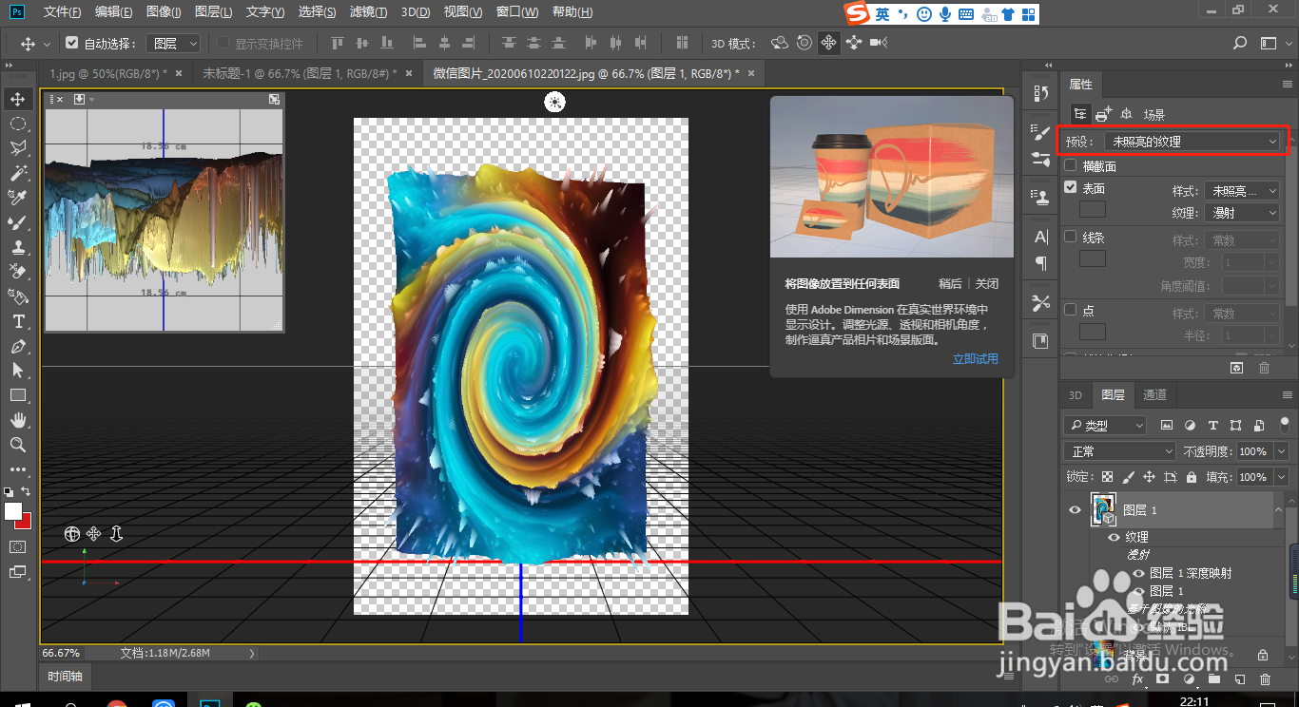Image resolution: width=1299 pixels, height=707 pixels.
Task: Select the Hand tool
Action: click(18, 420)
